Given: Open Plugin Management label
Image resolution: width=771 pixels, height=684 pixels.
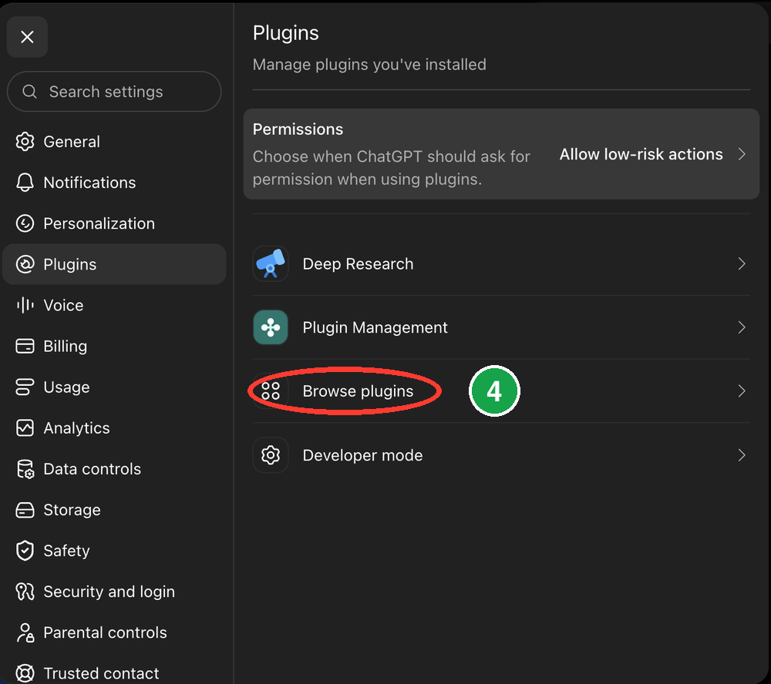Looking at the screenshot, I should pyautogui.click(x=375, y=327).
